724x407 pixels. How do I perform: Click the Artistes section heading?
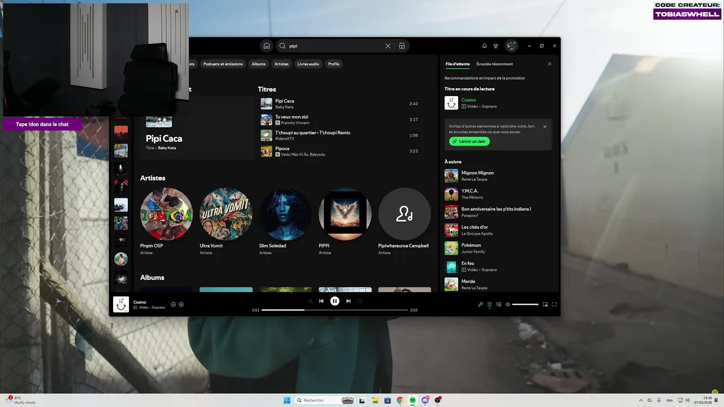pyautogui.click(x=153, y=178)
